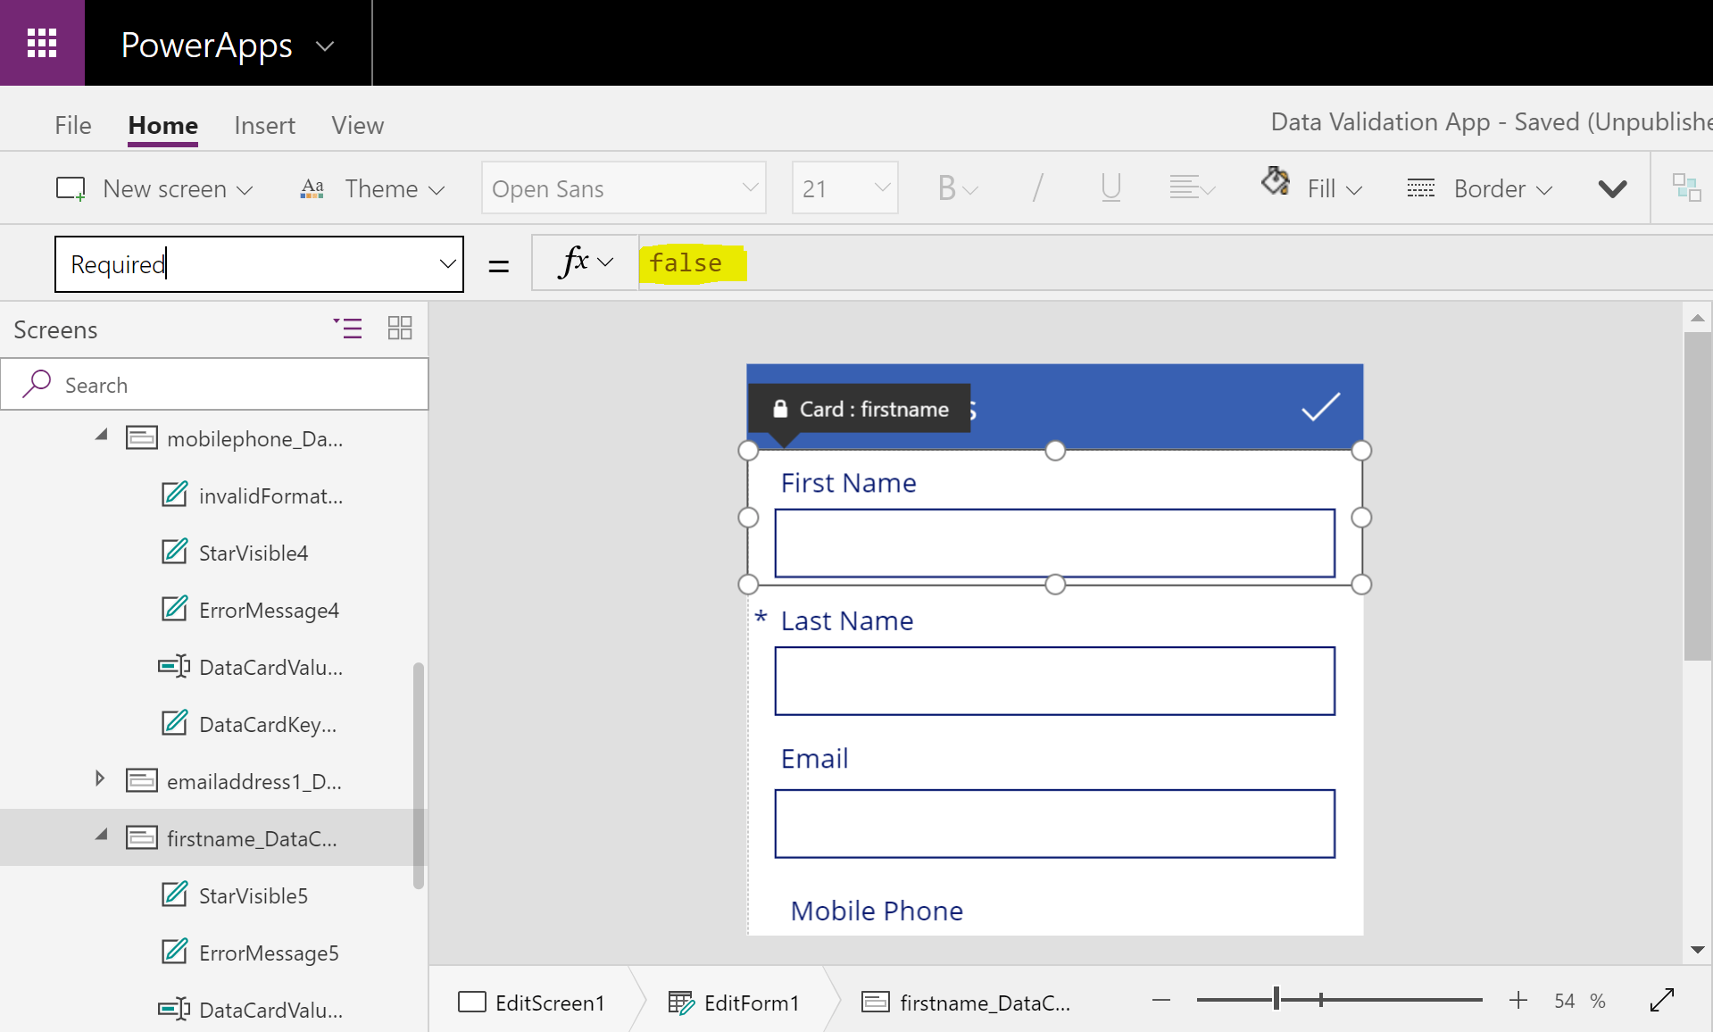Switch Screens panel to thumbnail grid view
Viewport: 1713px width, 1032px height.
pyautogui.click(x=400, y=329)
